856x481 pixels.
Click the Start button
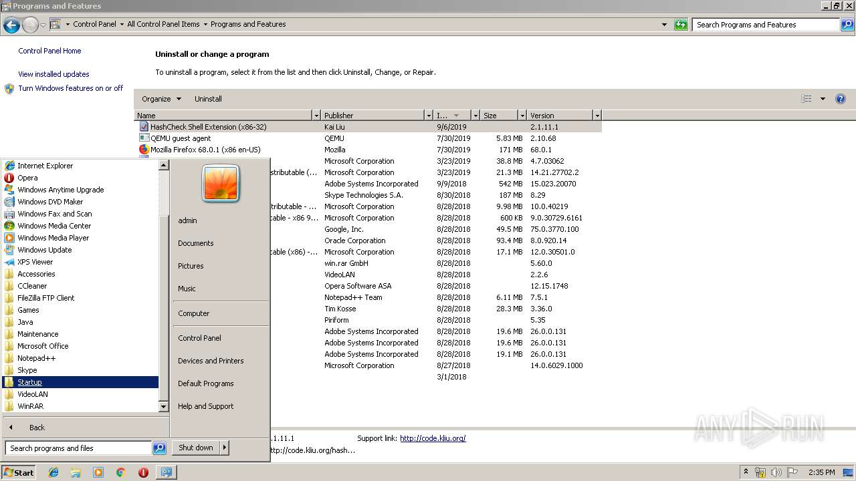click(19, 472)
